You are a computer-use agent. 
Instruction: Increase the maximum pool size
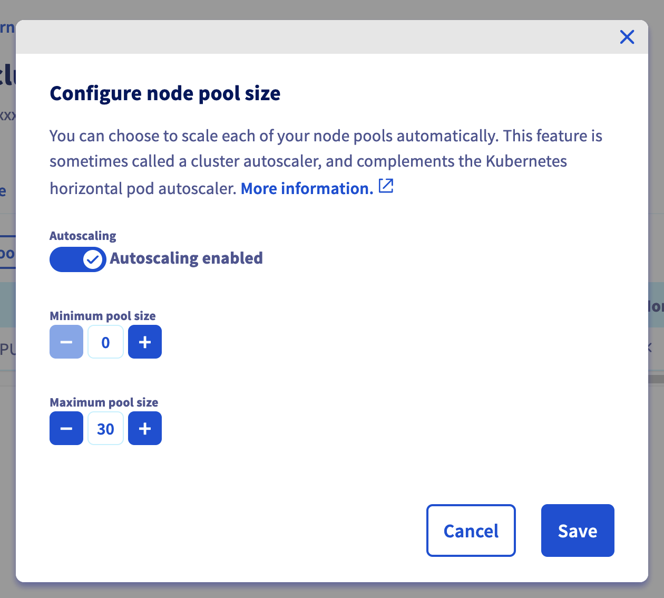[145, 428]
